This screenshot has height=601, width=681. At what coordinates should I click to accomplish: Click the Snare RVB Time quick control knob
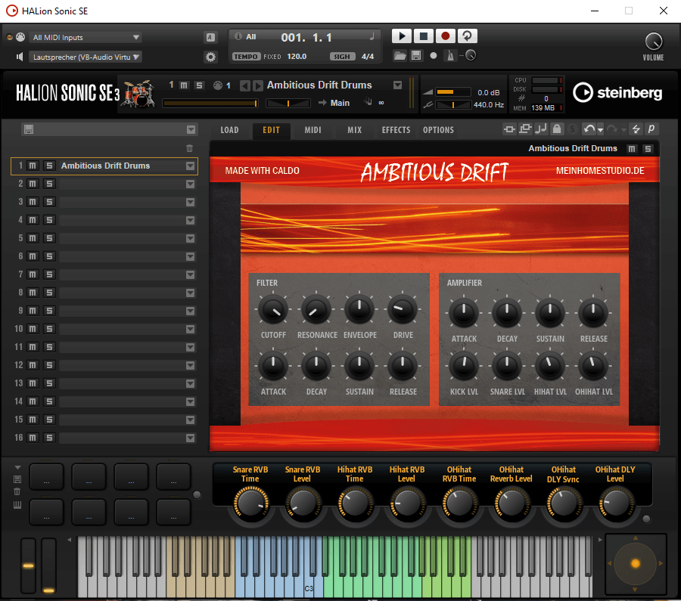251,503
